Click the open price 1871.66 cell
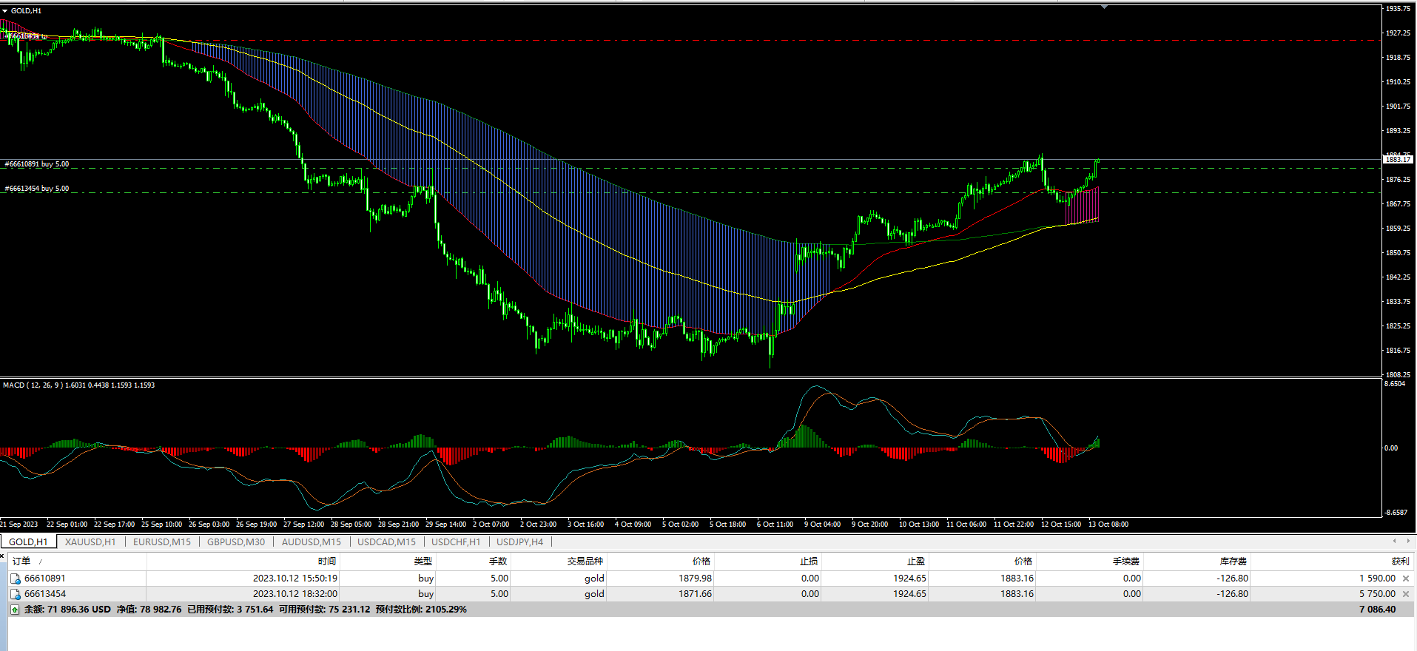The image size is (1417, 651). pyautogui.click(x=696, y=594)
